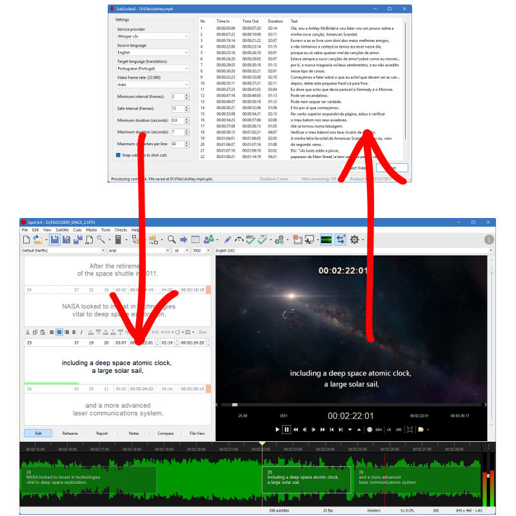Open the File View tab

tap(197, 433)
